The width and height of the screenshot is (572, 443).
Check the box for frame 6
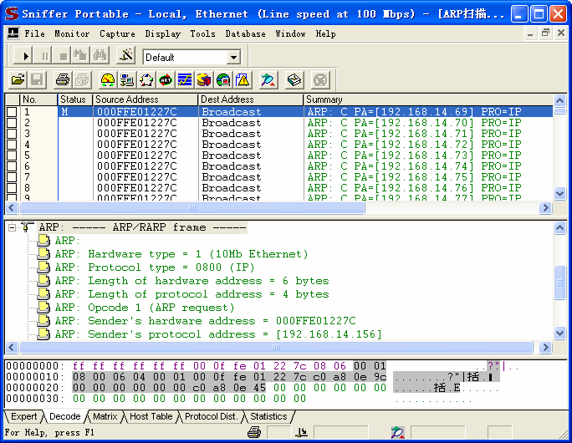[x=12, y=166]
